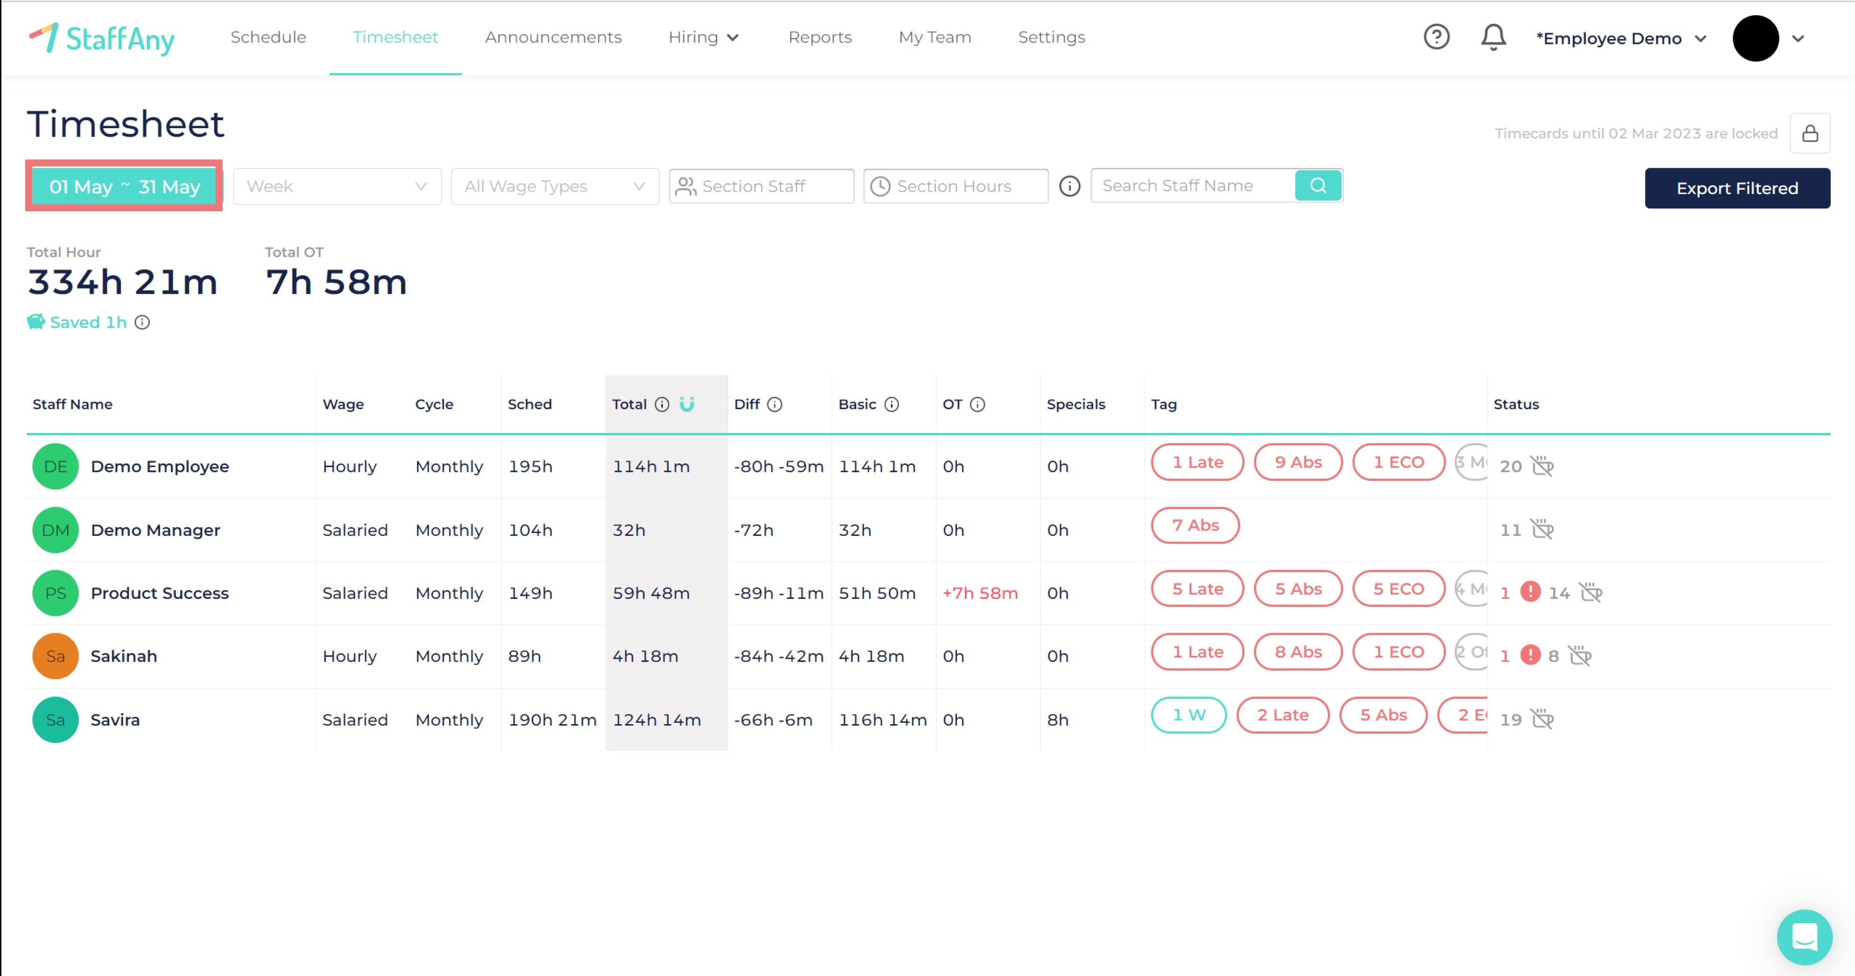Click the search magnifier button

(1318, 186)
